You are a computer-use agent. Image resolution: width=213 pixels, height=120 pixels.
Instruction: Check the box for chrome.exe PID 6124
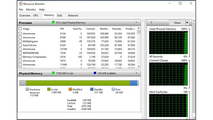coord(20,33)
